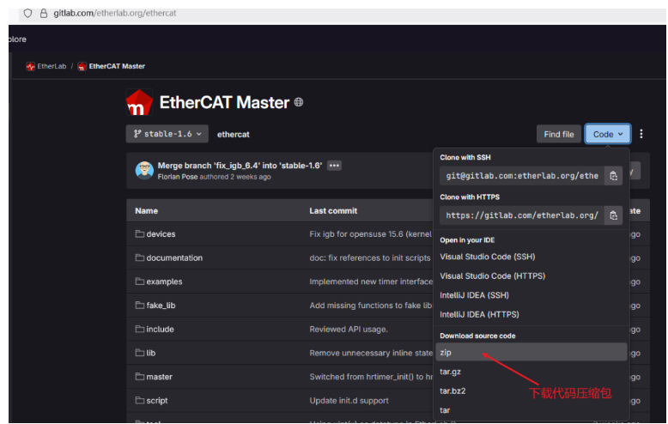Image resolution: width=668 pixels, height=424 pixels.
Task: Select the tar.bz2 download option
Action: click(453, 391)
